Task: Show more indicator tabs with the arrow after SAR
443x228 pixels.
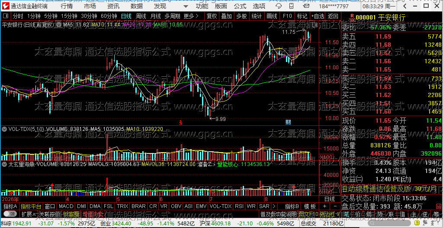Action: (273, 206)
